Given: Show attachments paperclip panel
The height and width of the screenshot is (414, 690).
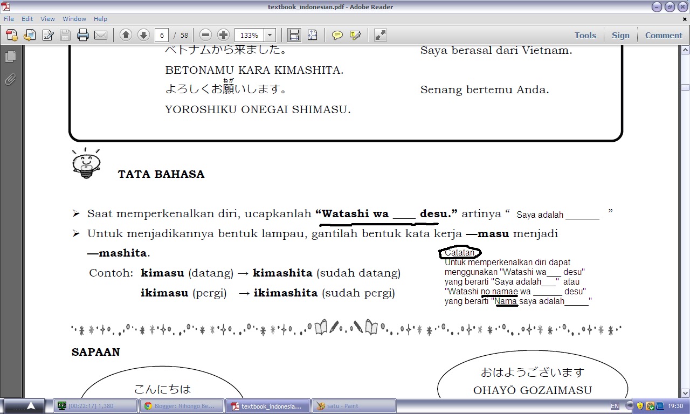Looking at the screenshot, I should (x=10, y=80).
